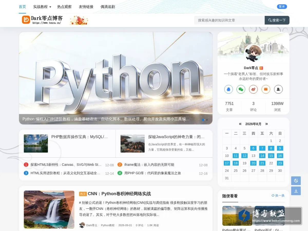Open the 友情链接 menu item
The width and height of the screenshot is (308, 231).
86,7
